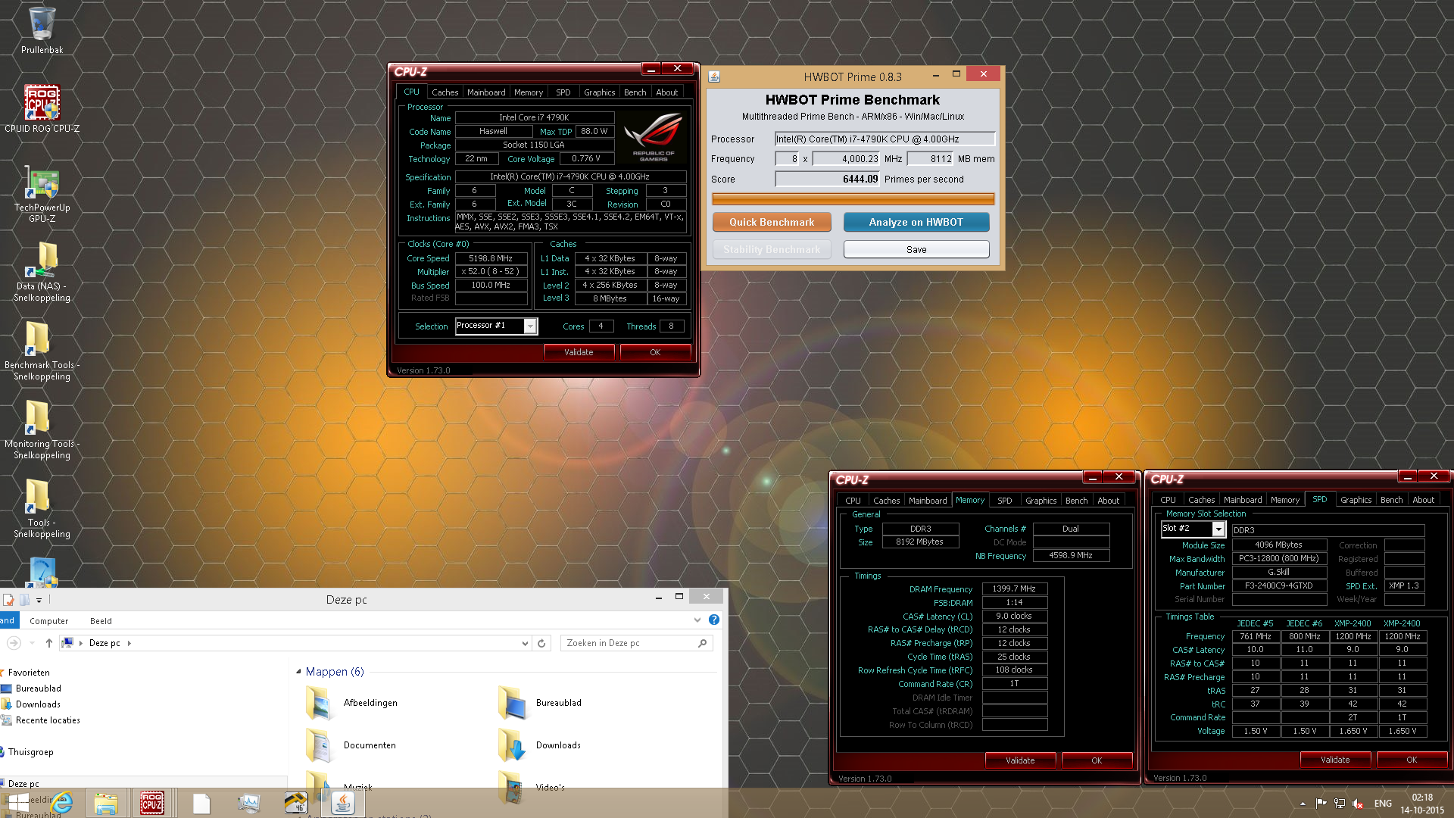Open the Slot #2 memory slot dropdown
1454x818 pixels.
pyautogui.click(x=1218, y=529)
